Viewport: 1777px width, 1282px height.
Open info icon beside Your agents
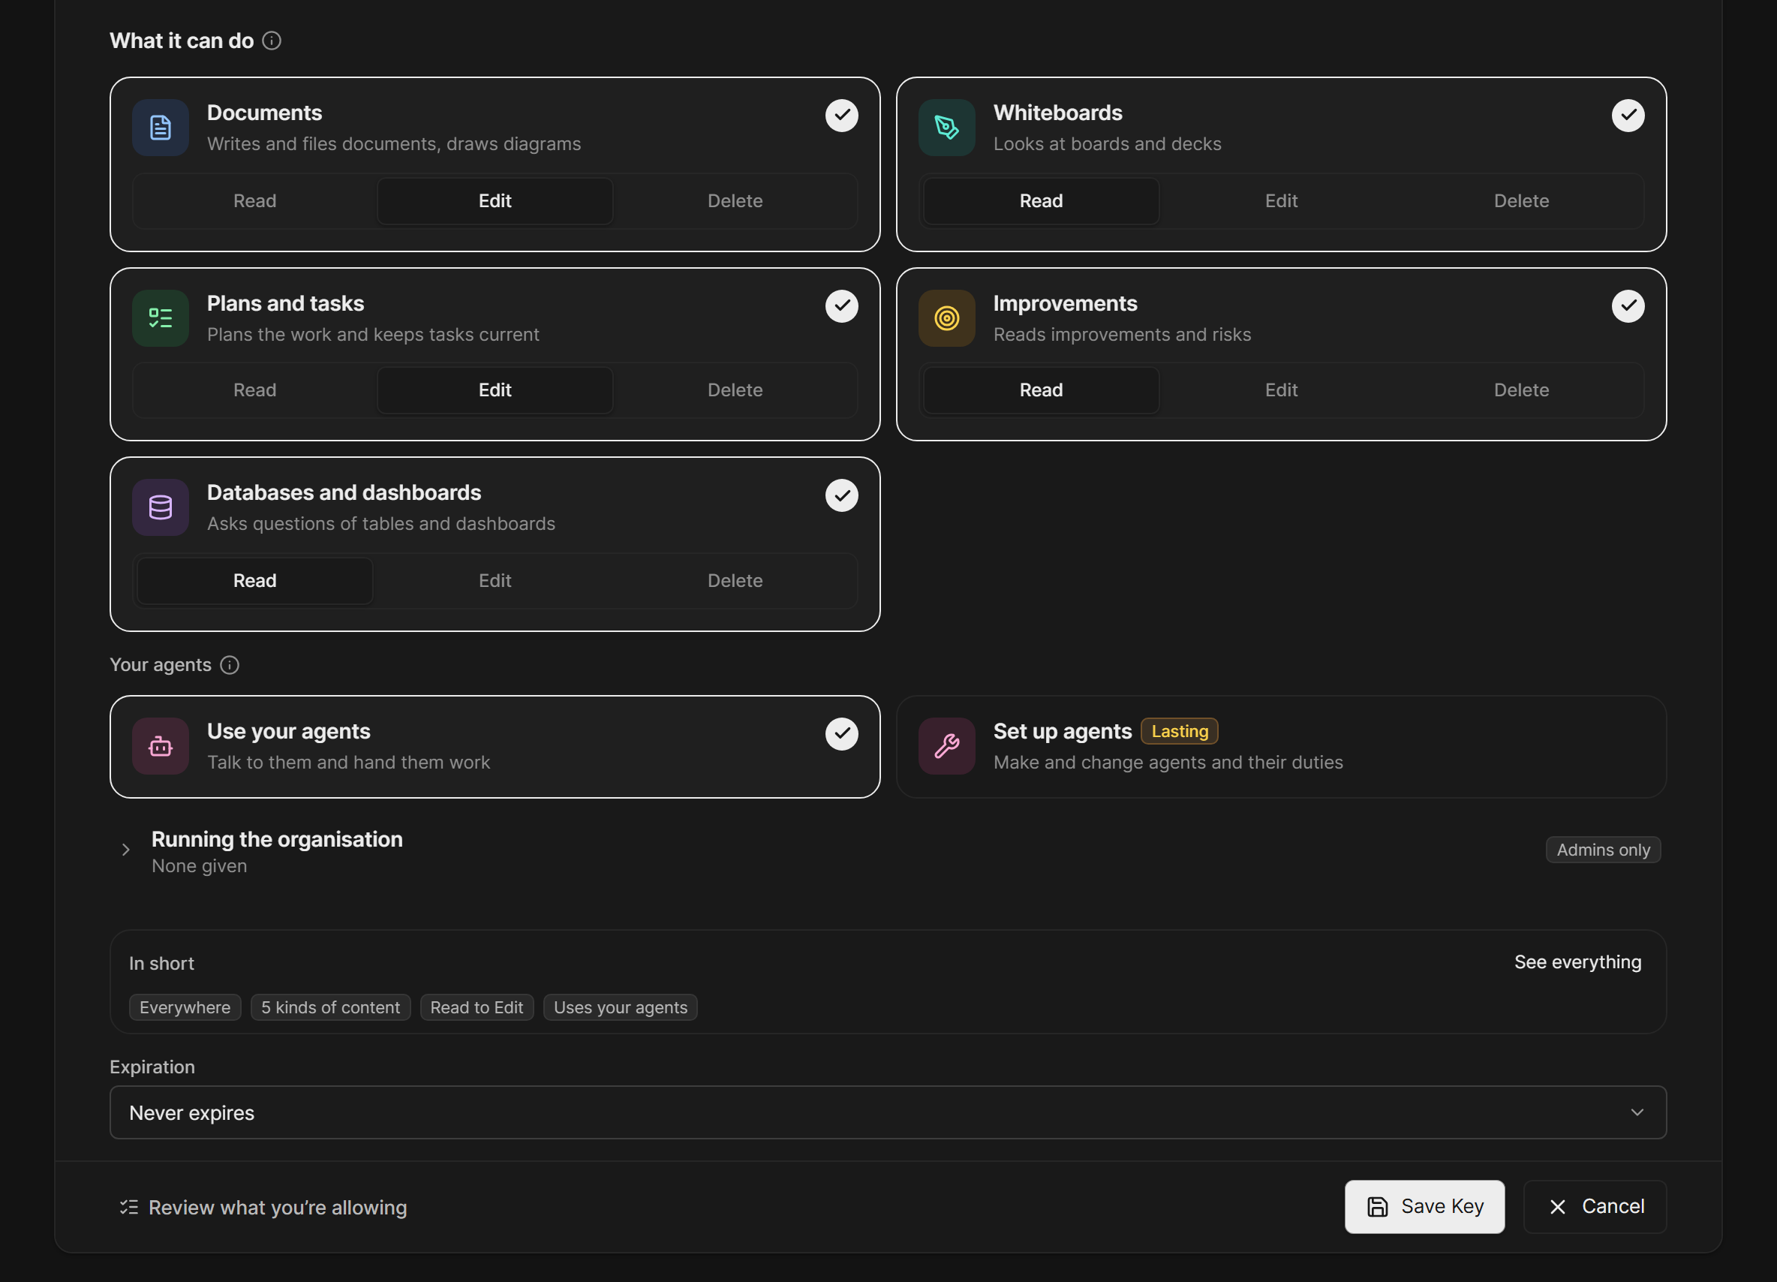(x=230, y=665)
